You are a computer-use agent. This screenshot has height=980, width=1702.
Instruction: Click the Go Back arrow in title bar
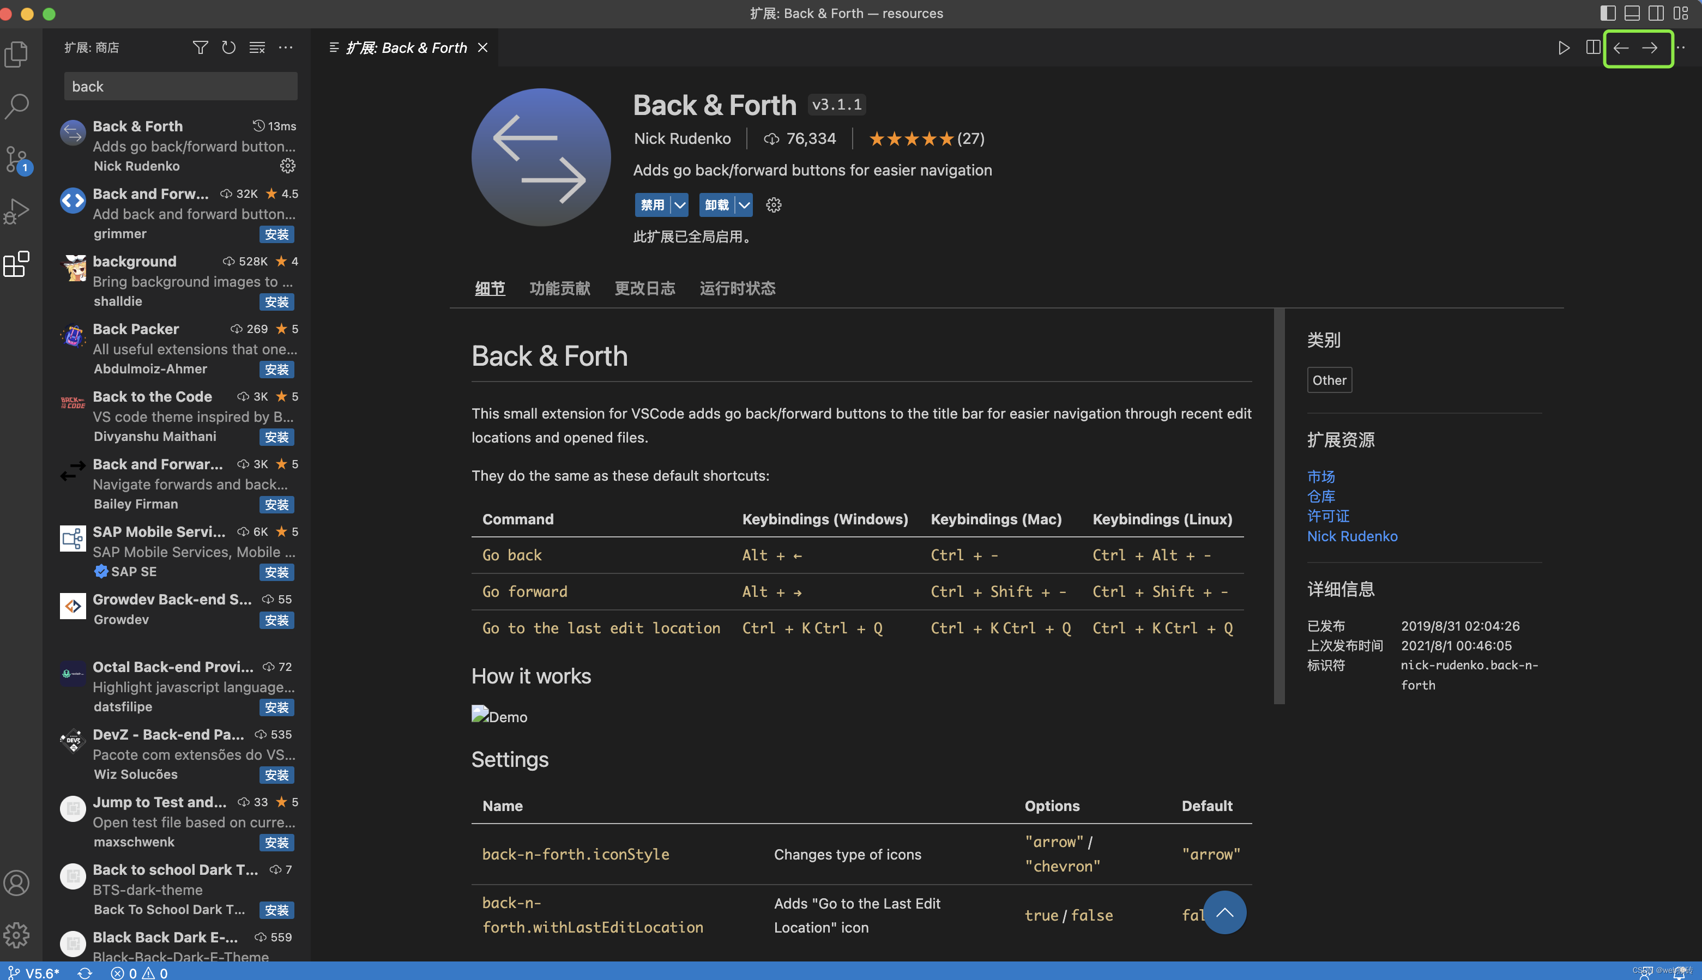1622,48
